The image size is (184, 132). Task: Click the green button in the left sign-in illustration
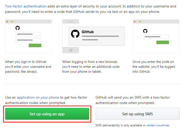click(x=35, y=45)
